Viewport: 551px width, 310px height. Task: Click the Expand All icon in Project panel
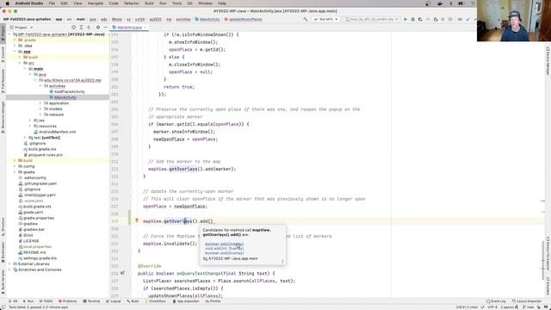pyautogui.click(x=81, y=28)
